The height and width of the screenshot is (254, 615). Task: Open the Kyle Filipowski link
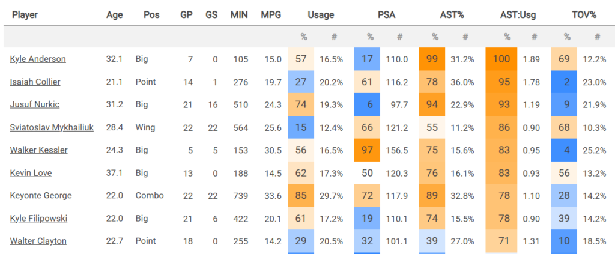coord(40,219)
